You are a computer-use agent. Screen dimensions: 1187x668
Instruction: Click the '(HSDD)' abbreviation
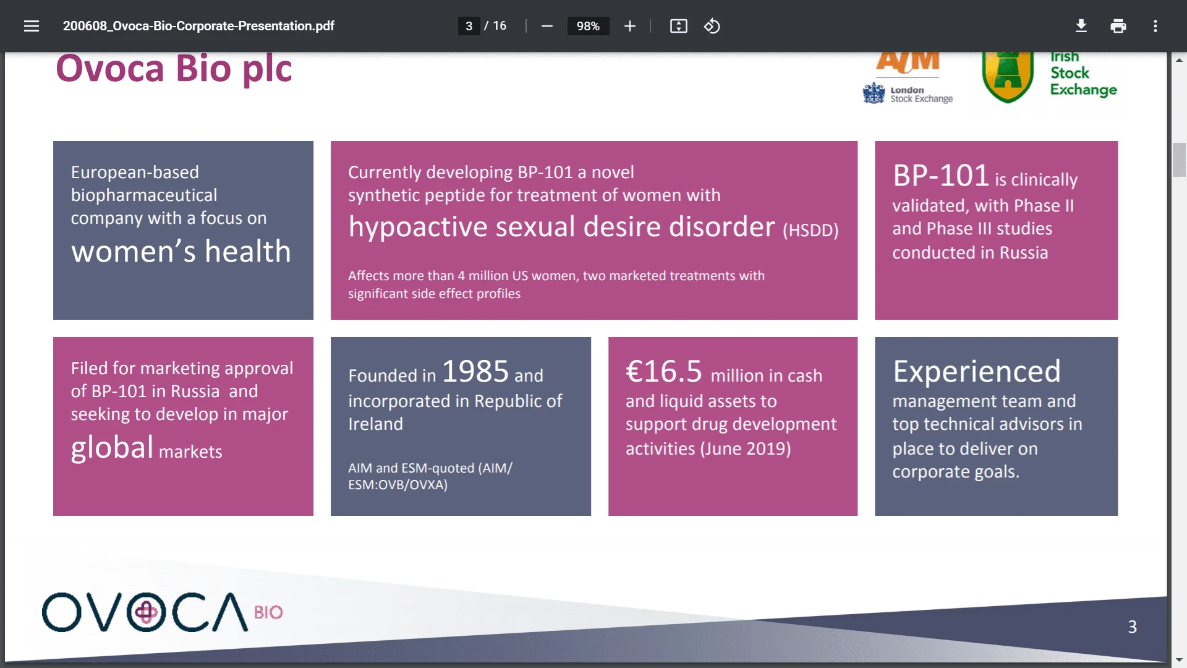point(810,230)
